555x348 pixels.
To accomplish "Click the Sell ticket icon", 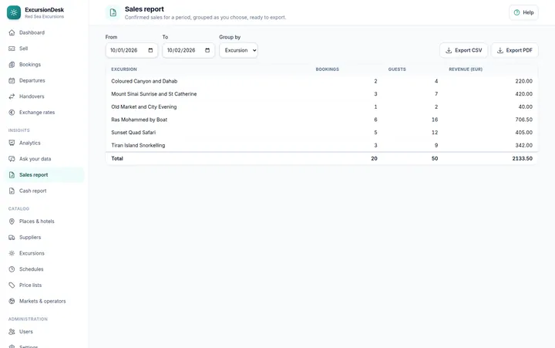I will [x=12, y=49].
